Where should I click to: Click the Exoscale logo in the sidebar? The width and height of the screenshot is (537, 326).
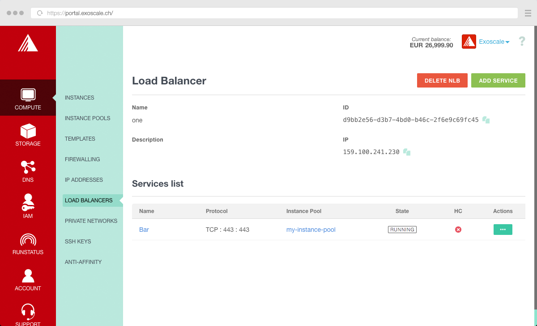tap(28, 43)
